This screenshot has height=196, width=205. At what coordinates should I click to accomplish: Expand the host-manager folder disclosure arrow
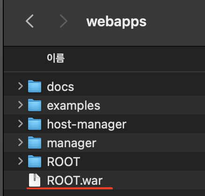pos(21,124)
